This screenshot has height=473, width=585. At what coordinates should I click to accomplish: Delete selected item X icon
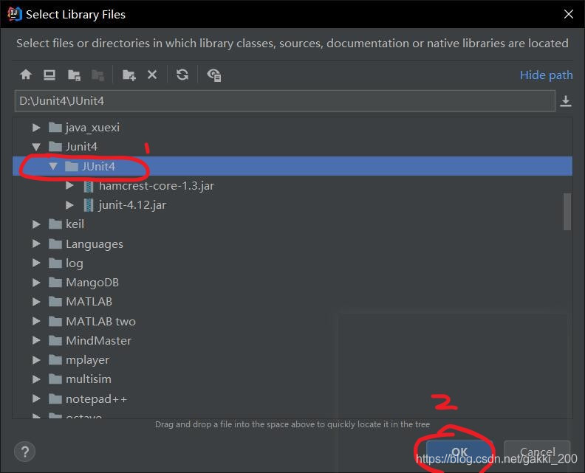pyautogui.click(x=152, y=75)
